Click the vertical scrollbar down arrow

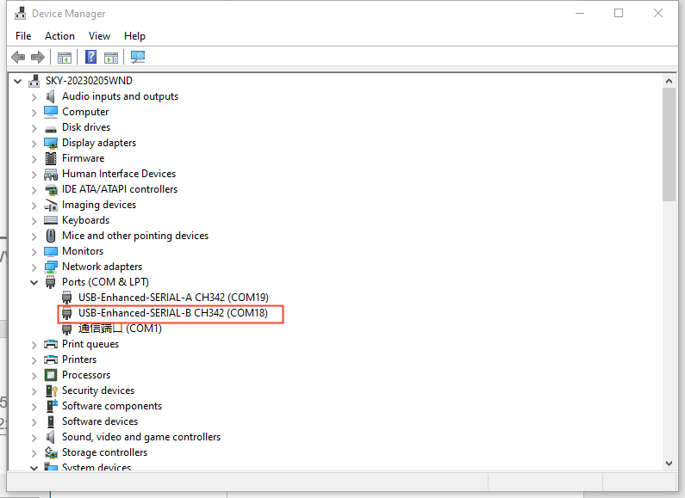coord(669,463)
